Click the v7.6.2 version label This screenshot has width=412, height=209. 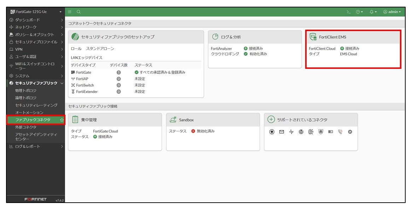(59, 200)
